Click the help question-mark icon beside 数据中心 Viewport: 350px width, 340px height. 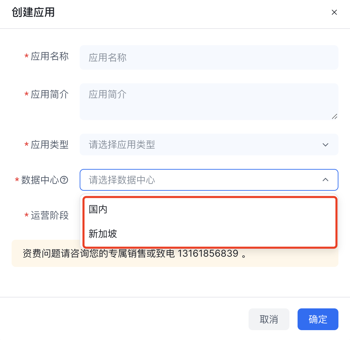click(x=64, y=180)
